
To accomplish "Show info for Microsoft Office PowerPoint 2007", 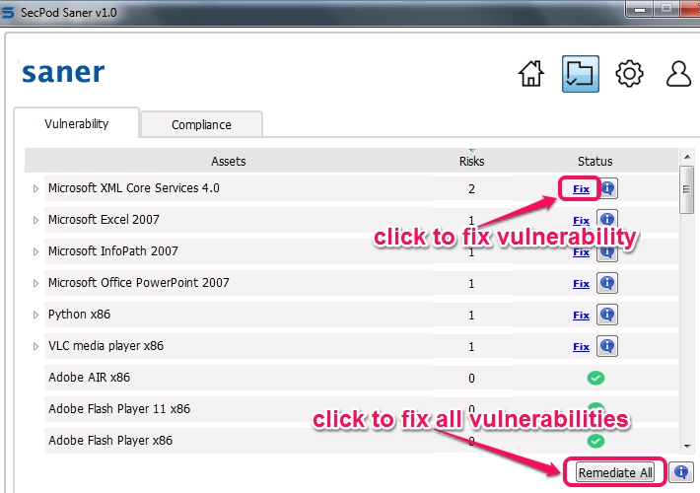I will (607, 283).
